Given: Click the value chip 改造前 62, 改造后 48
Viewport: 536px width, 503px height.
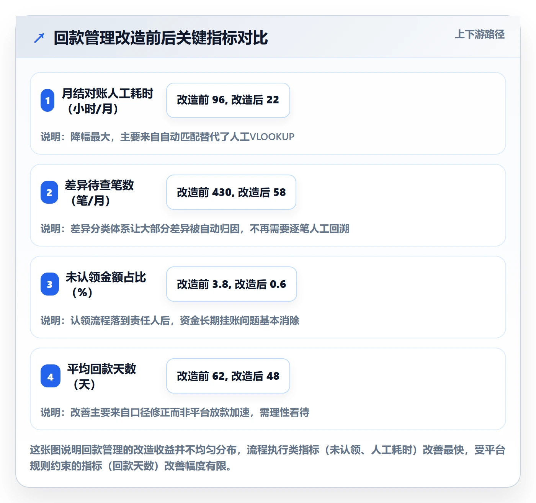Looking at the screenshot, I should click(x=228, y=376).
